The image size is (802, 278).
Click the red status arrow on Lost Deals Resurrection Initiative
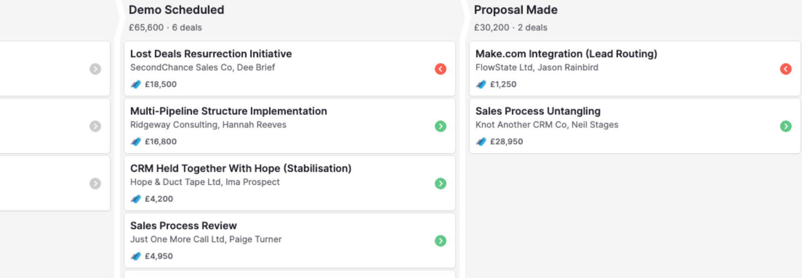[x=440, y=69]
